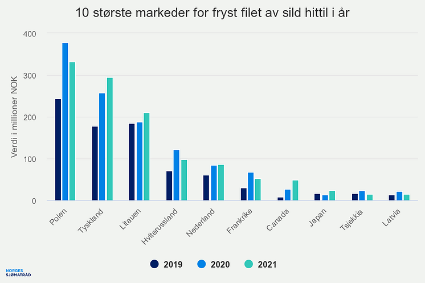Click the teal 2021 legend dot
Screen dimensions: 425x283
pyautogui.click(x=247, y=264)
